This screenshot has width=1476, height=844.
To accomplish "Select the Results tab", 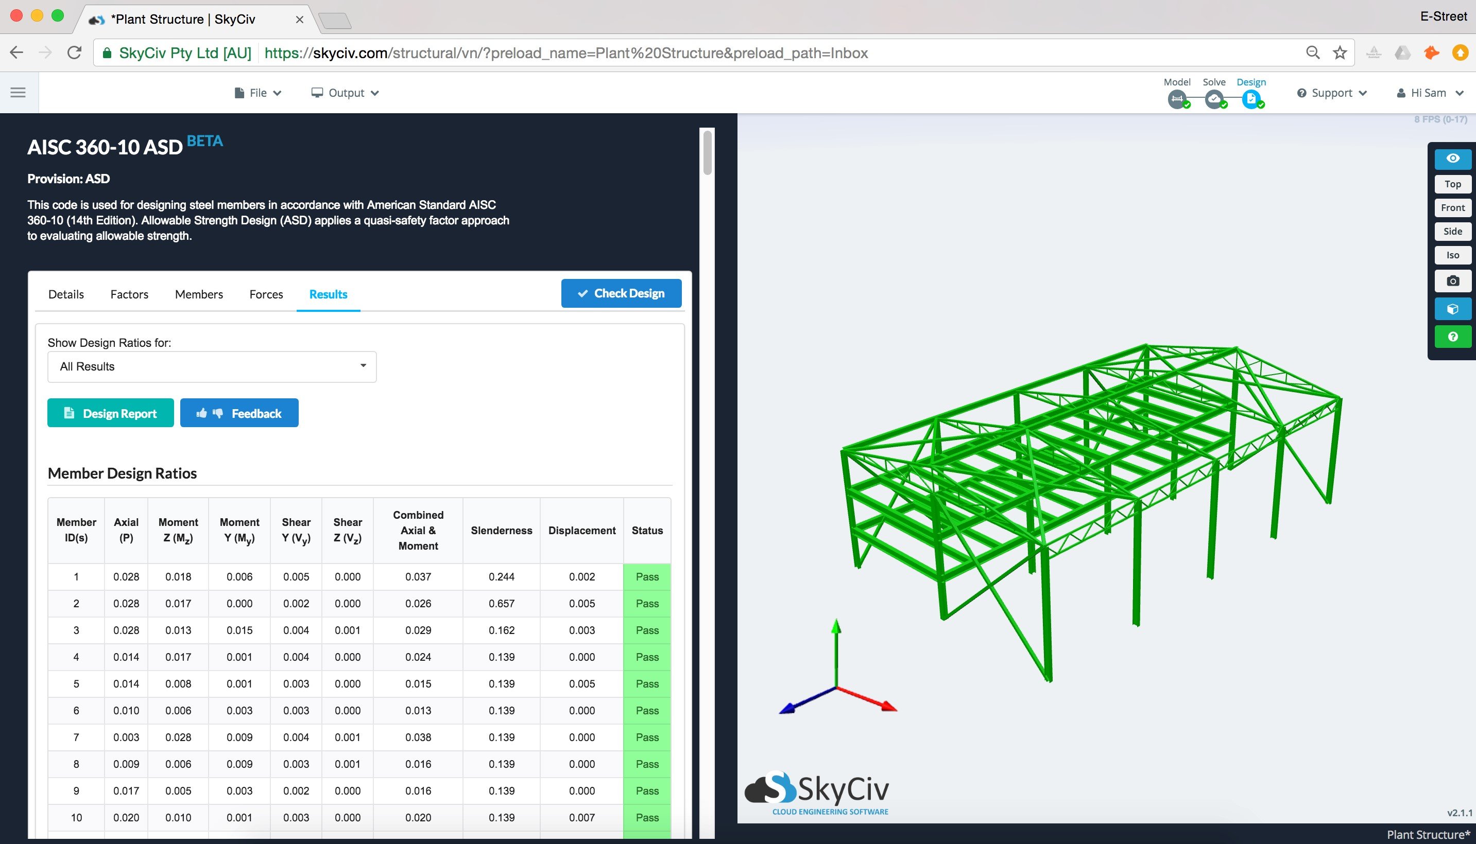I will coord(328,294).
